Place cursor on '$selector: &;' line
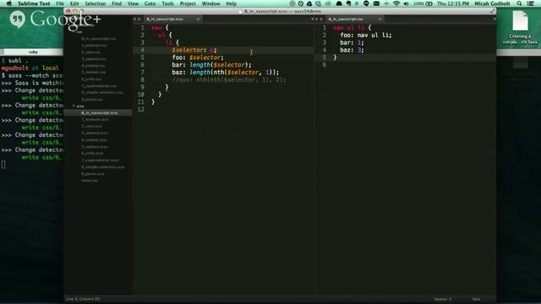 pyautogui.click(x=194, y=50)
